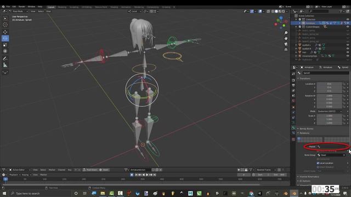Expand the Hair outliner item

pyautogui.click(x=296, y=53)
